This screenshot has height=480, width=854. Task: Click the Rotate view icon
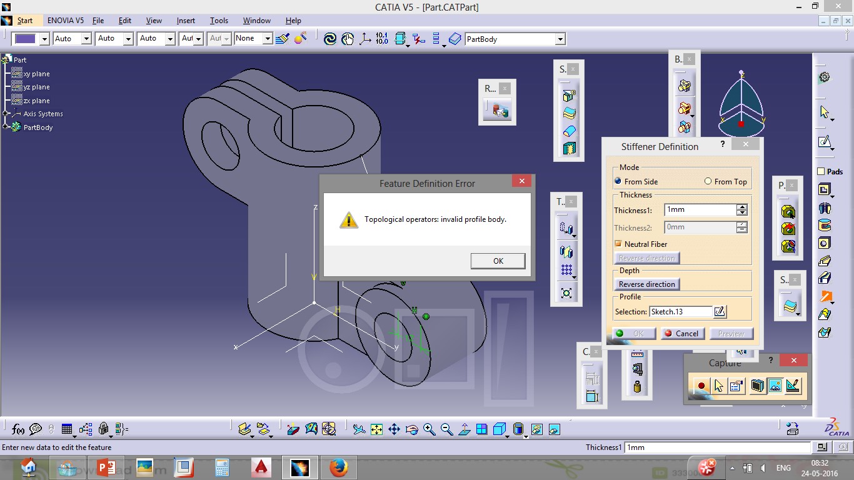[411, 429]
